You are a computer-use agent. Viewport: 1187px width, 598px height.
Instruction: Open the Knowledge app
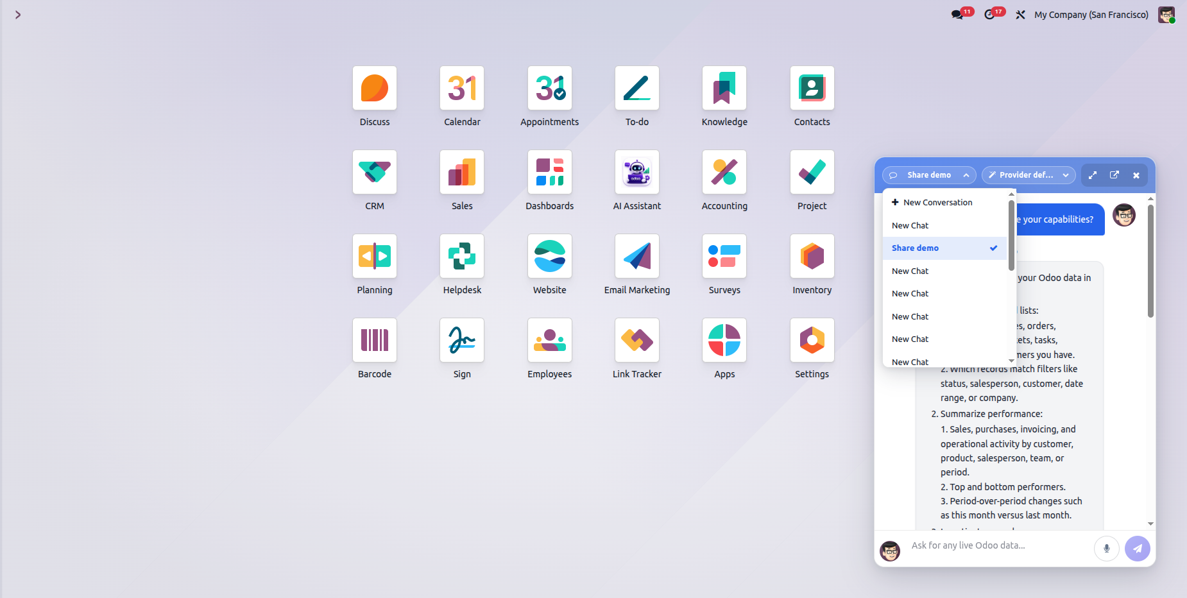[x=724, y=88]
